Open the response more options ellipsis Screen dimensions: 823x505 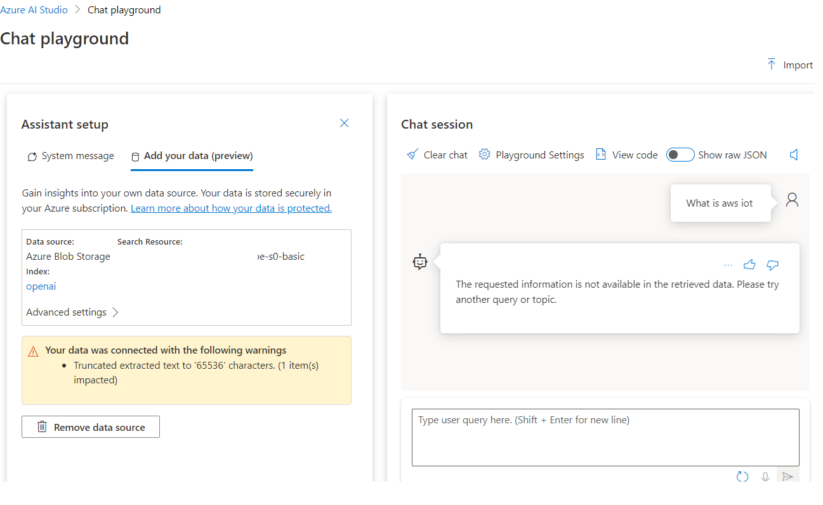[728, 265]
